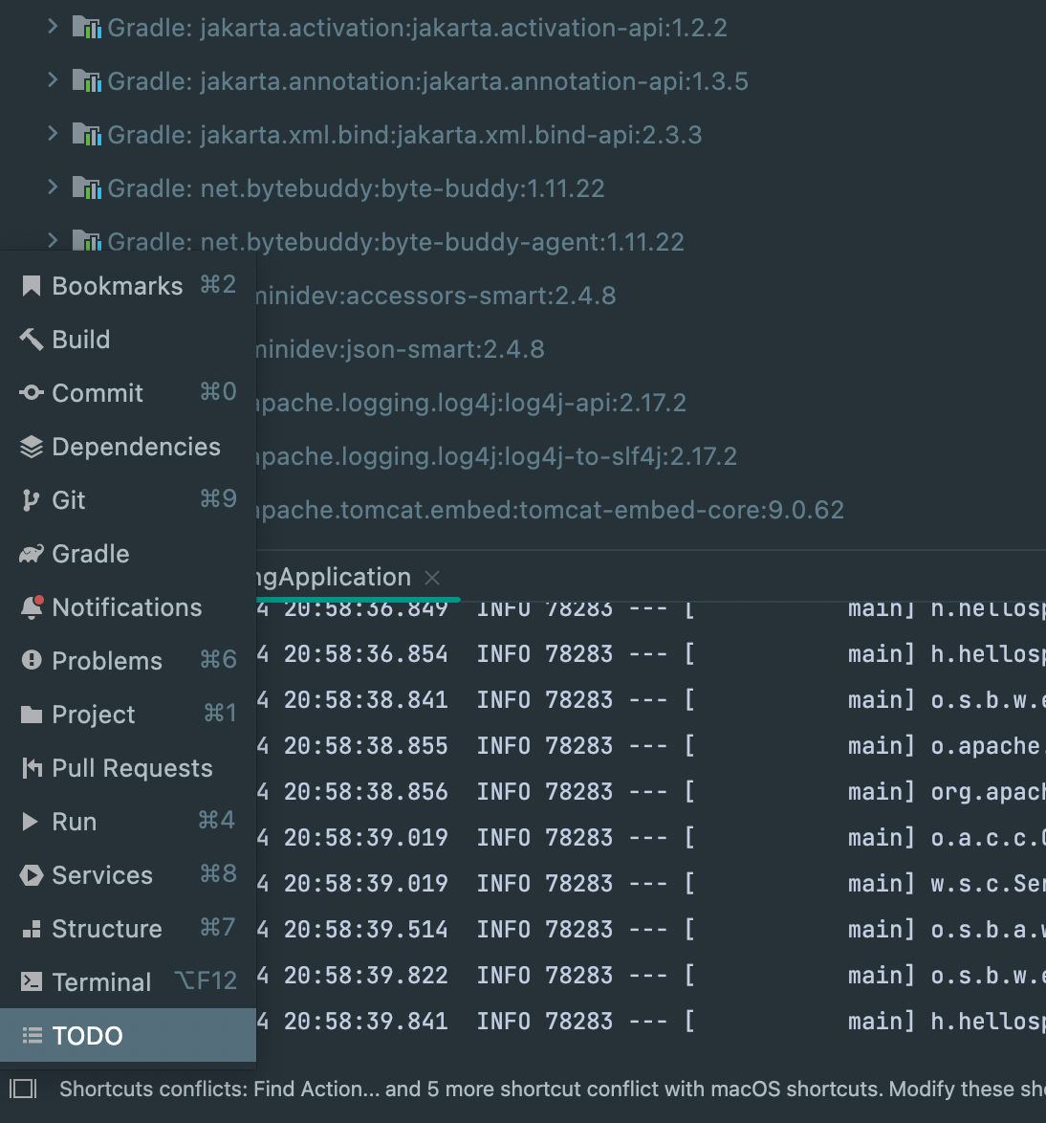Close the Application run tab
The image size is (1046, 1123).
click(x=432, y=578)
